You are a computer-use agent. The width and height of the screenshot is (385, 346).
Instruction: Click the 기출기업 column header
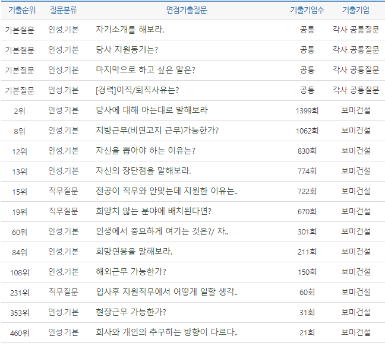click(x=355, y=10)
